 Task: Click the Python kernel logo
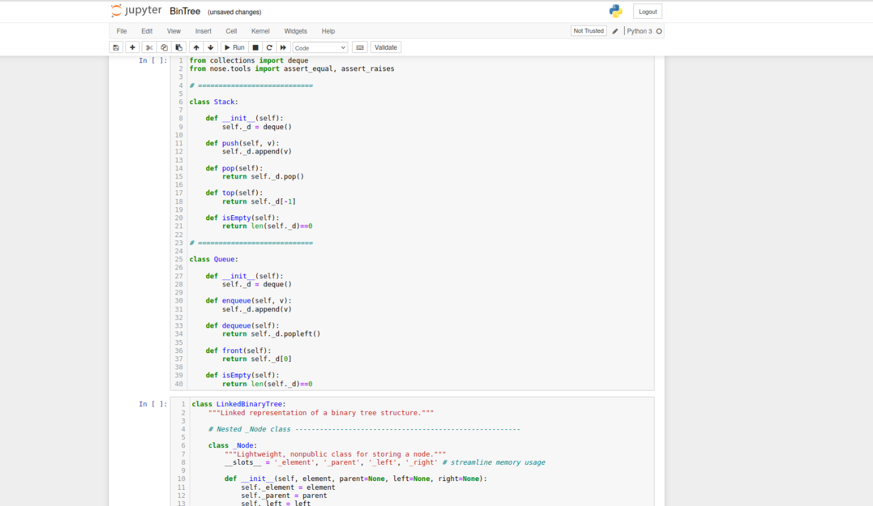coord(615,11)
